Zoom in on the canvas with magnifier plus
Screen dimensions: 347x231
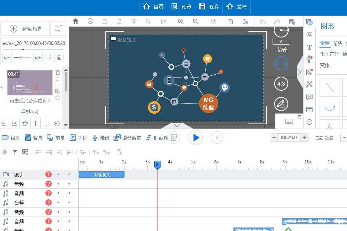click(181, 21)
